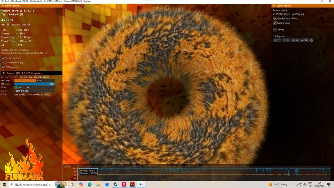Collapse the Radeon RX 470 Graphics section
Image resolution: width=334 pixels, height=188 pixels.
pyautogui.click(x=4, y=73)
